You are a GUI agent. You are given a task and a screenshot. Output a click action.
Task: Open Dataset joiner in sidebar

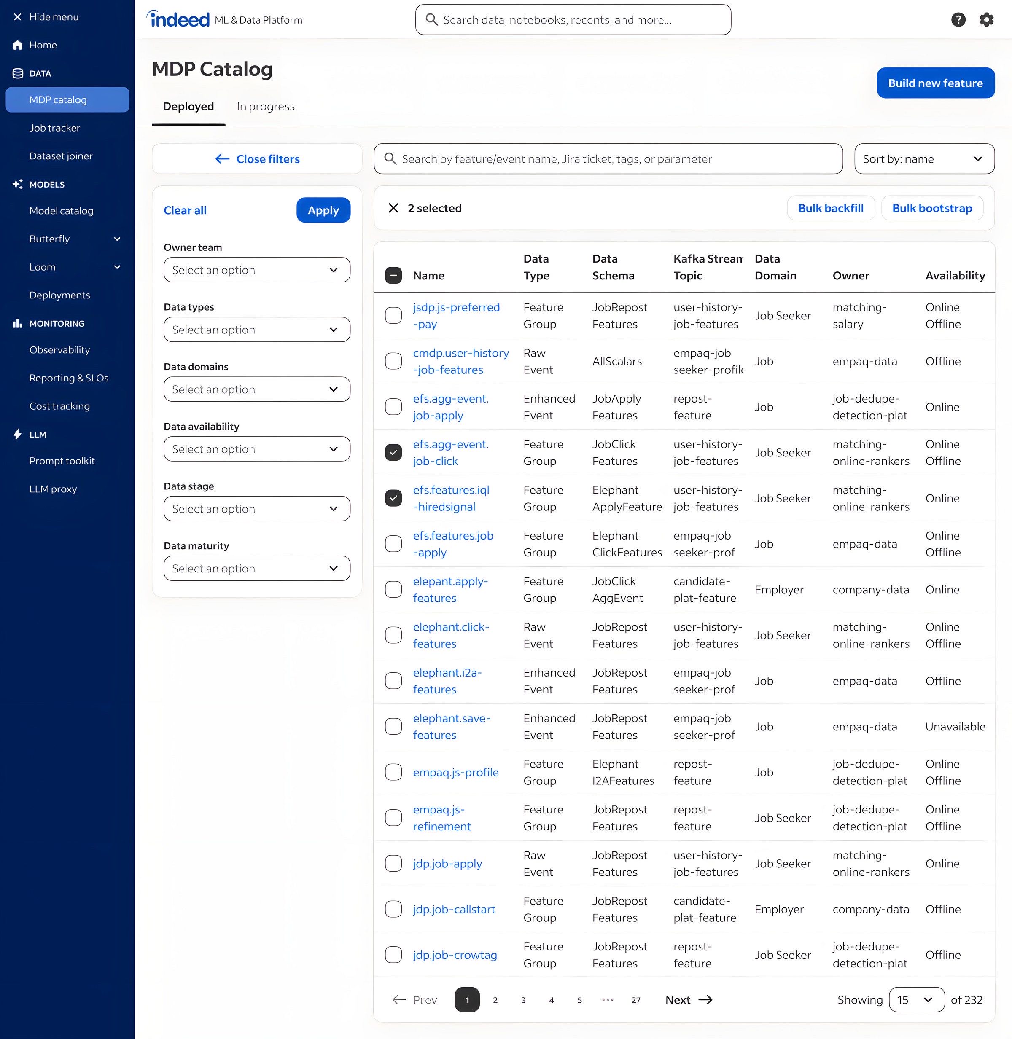pyautogui.click(x=61, y=156)
